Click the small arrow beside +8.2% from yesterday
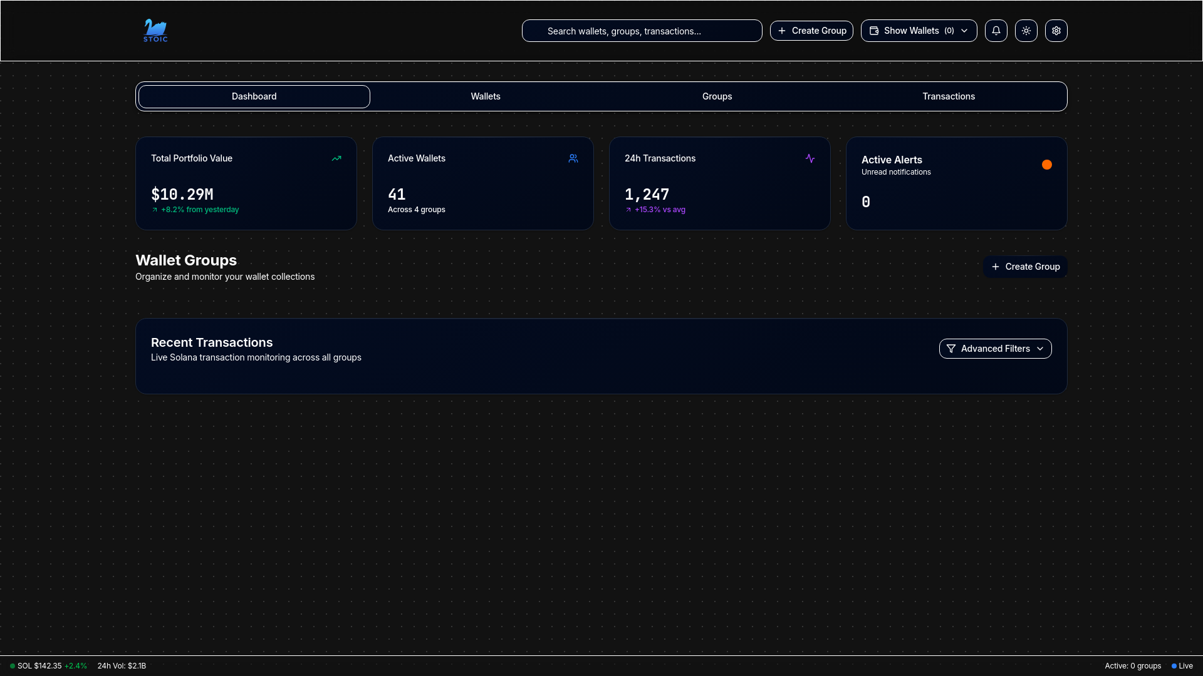Image resolution: width=1203 pixels, height=676 pixels. pos(155,210)
